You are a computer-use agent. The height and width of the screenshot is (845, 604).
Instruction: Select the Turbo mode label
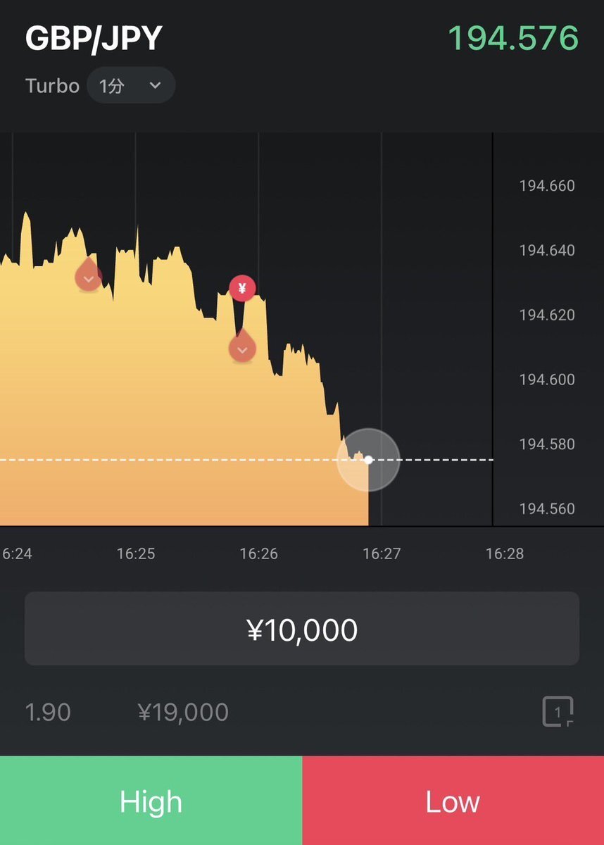point(52,86)
